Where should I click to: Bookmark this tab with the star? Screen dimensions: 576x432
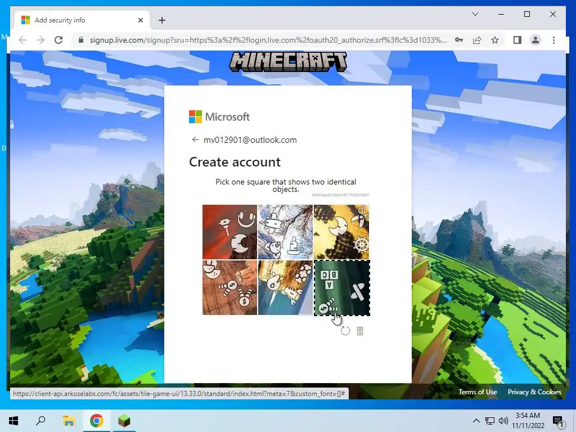pos(495,40)
